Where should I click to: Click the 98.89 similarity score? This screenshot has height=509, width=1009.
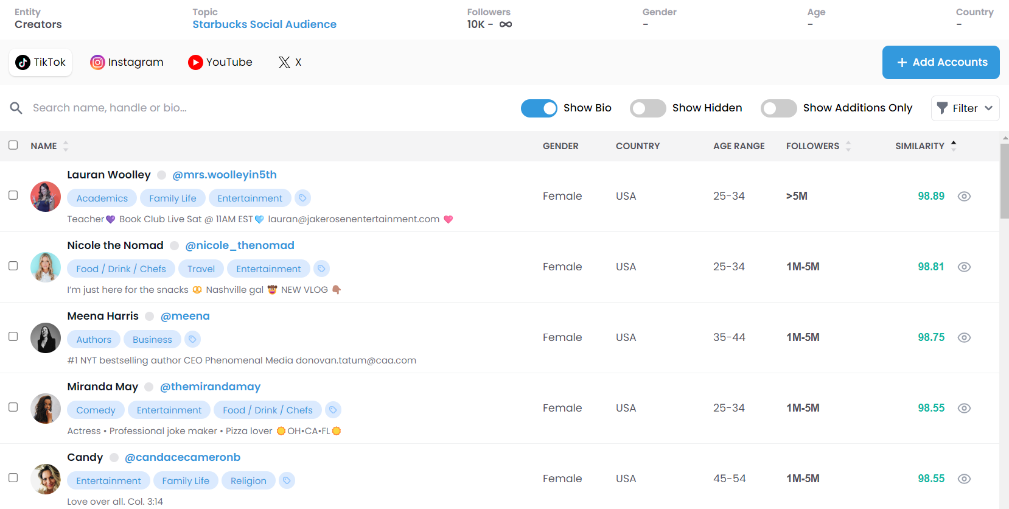[x=931, y=196]
